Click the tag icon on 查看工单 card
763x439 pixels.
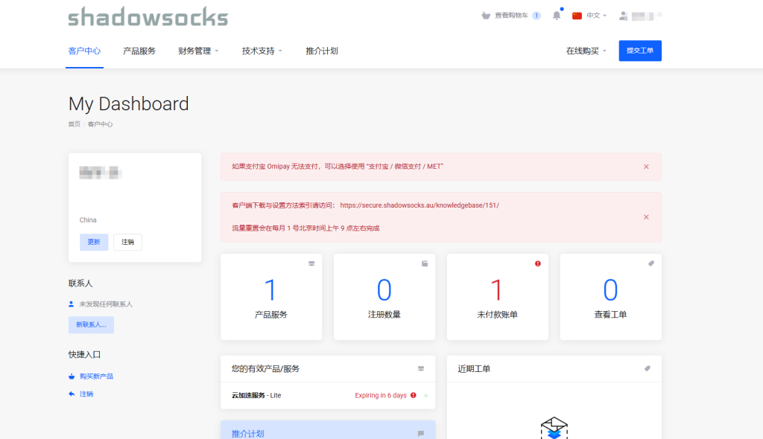pyautogui.click(x=650, y=264)
